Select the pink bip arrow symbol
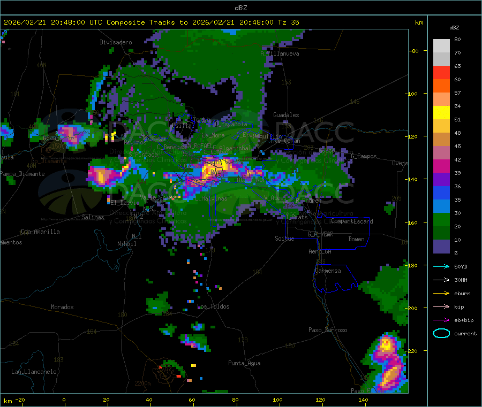The image size is (482, 407). [441, 306]
